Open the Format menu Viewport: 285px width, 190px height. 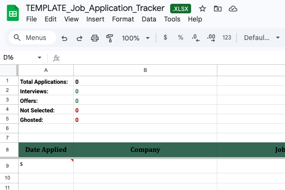pyautogui.click(x=123, y=19)
